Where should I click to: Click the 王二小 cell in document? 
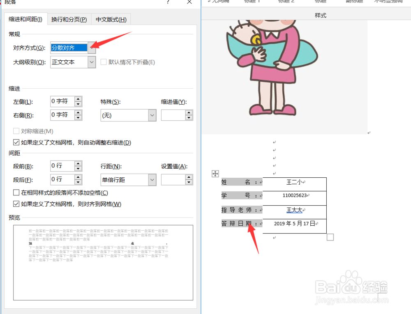tap(295, 184)
